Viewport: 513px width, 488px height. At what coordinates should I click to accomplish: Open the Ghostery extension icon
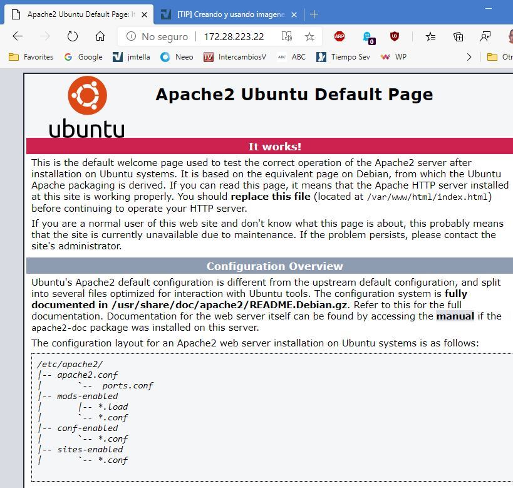click(367, 37)
